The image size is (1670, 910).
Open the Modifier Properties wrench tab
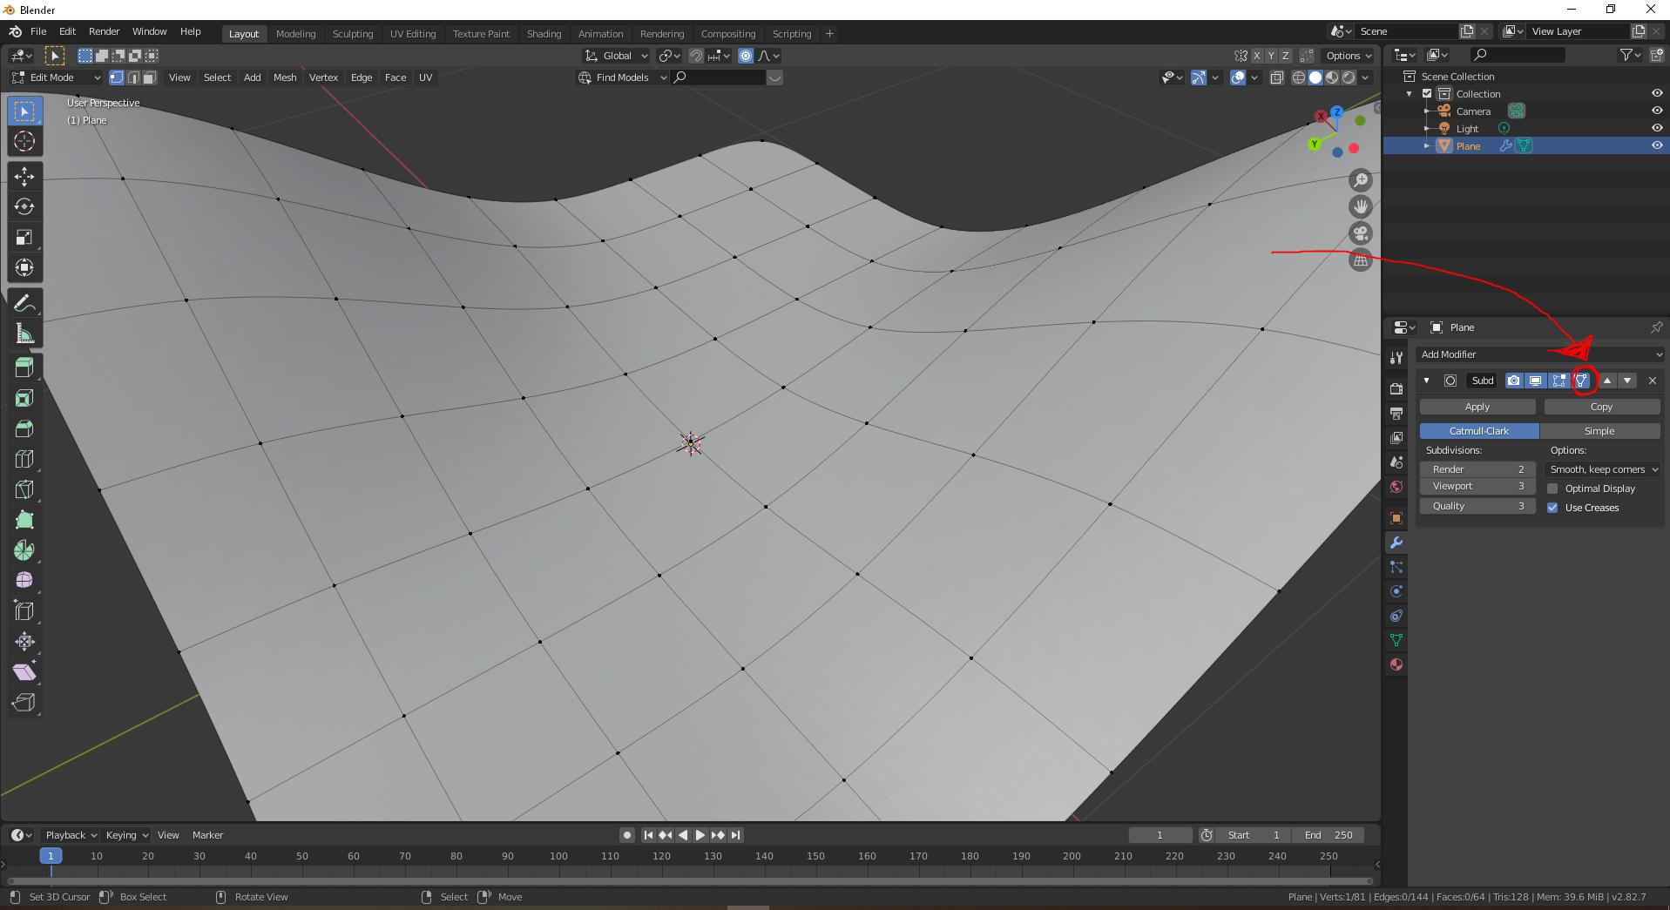point(1396,542)
